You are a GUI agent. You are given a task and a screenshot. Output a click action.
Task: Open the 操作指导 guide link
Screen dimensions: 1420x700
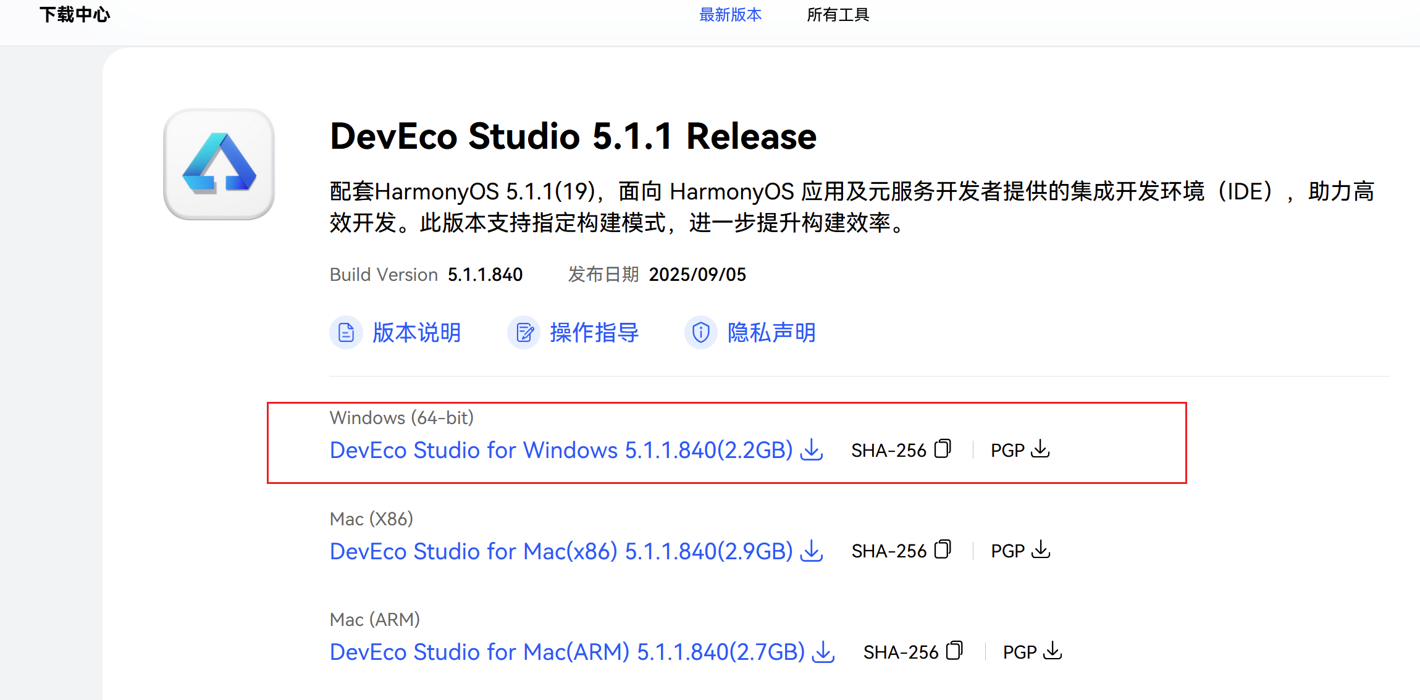594,333
